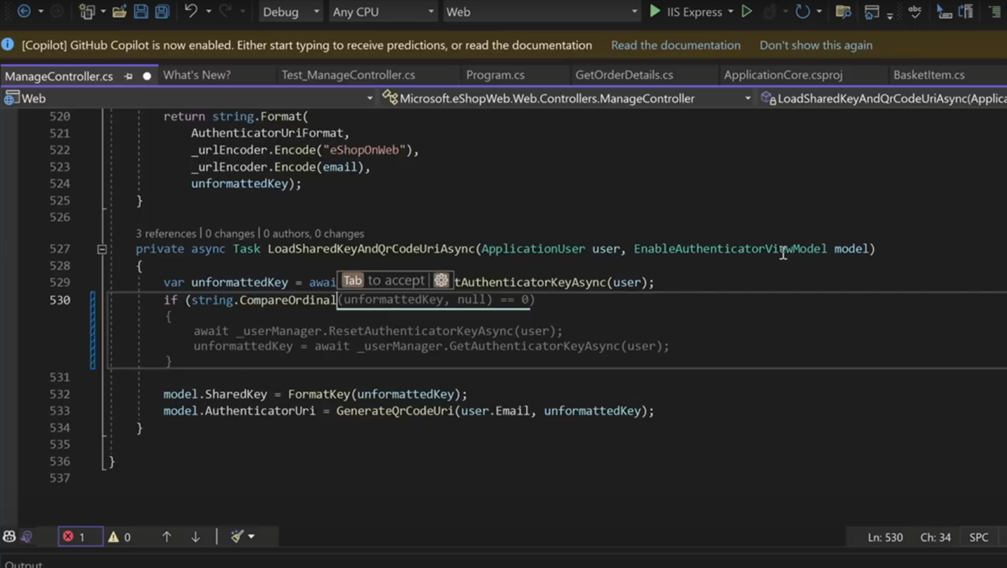Click the Ln 530 indicator in the status bar

point(884,536)
